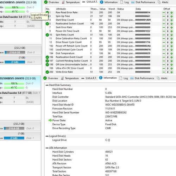Viewport: 176px width, 176px height.
Task: Click minus icon on Power On Time Count row
Action: pos(164,31)
